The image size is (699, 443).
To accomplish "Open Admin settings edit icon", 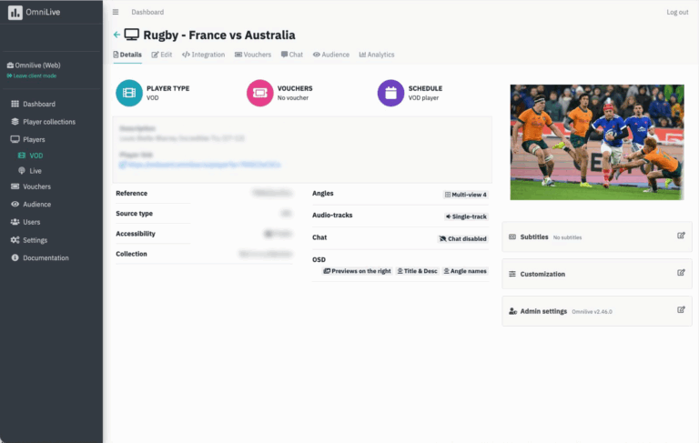I will coord(681,310).
